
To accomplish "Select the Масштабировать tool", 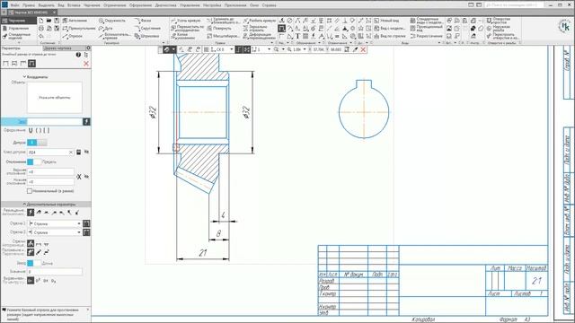I will coord(224,36).
